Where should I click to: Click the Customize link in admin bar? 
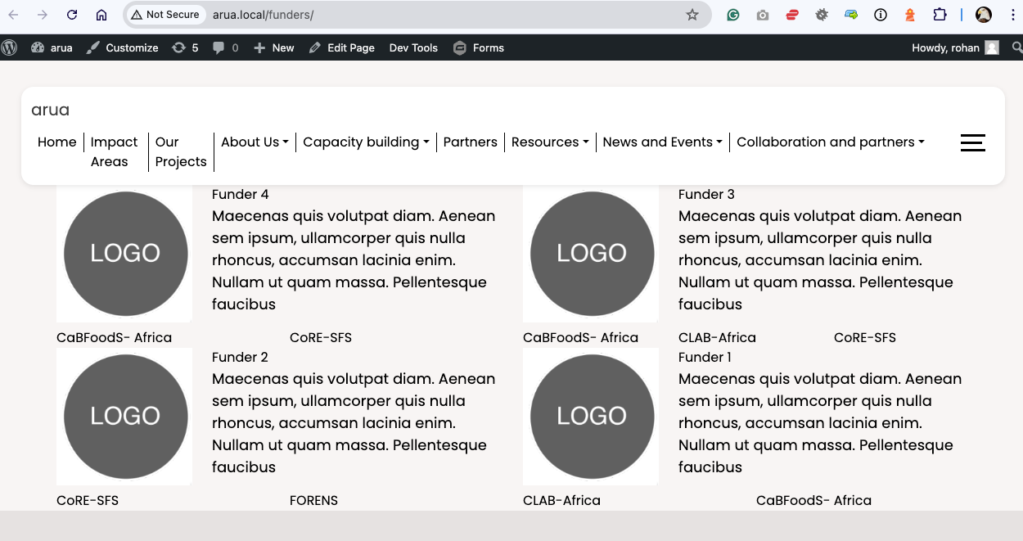click(123, 47)
